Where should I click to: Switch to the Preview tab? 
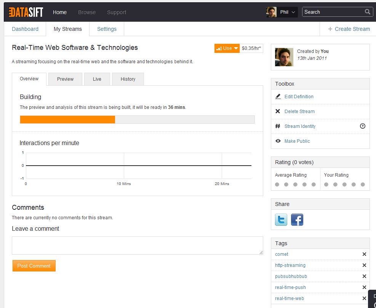click(x=65, y=79)
